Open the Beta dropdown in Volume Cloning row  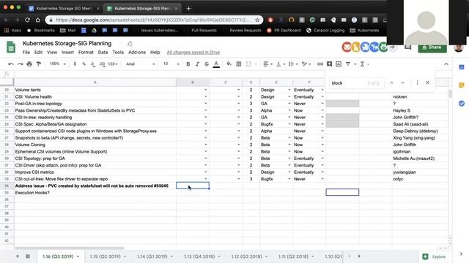289,145
